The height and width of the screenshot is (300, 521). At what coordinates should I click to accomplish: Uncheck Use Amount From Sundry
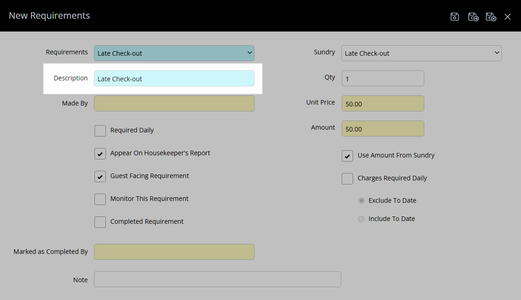(347, 156)
